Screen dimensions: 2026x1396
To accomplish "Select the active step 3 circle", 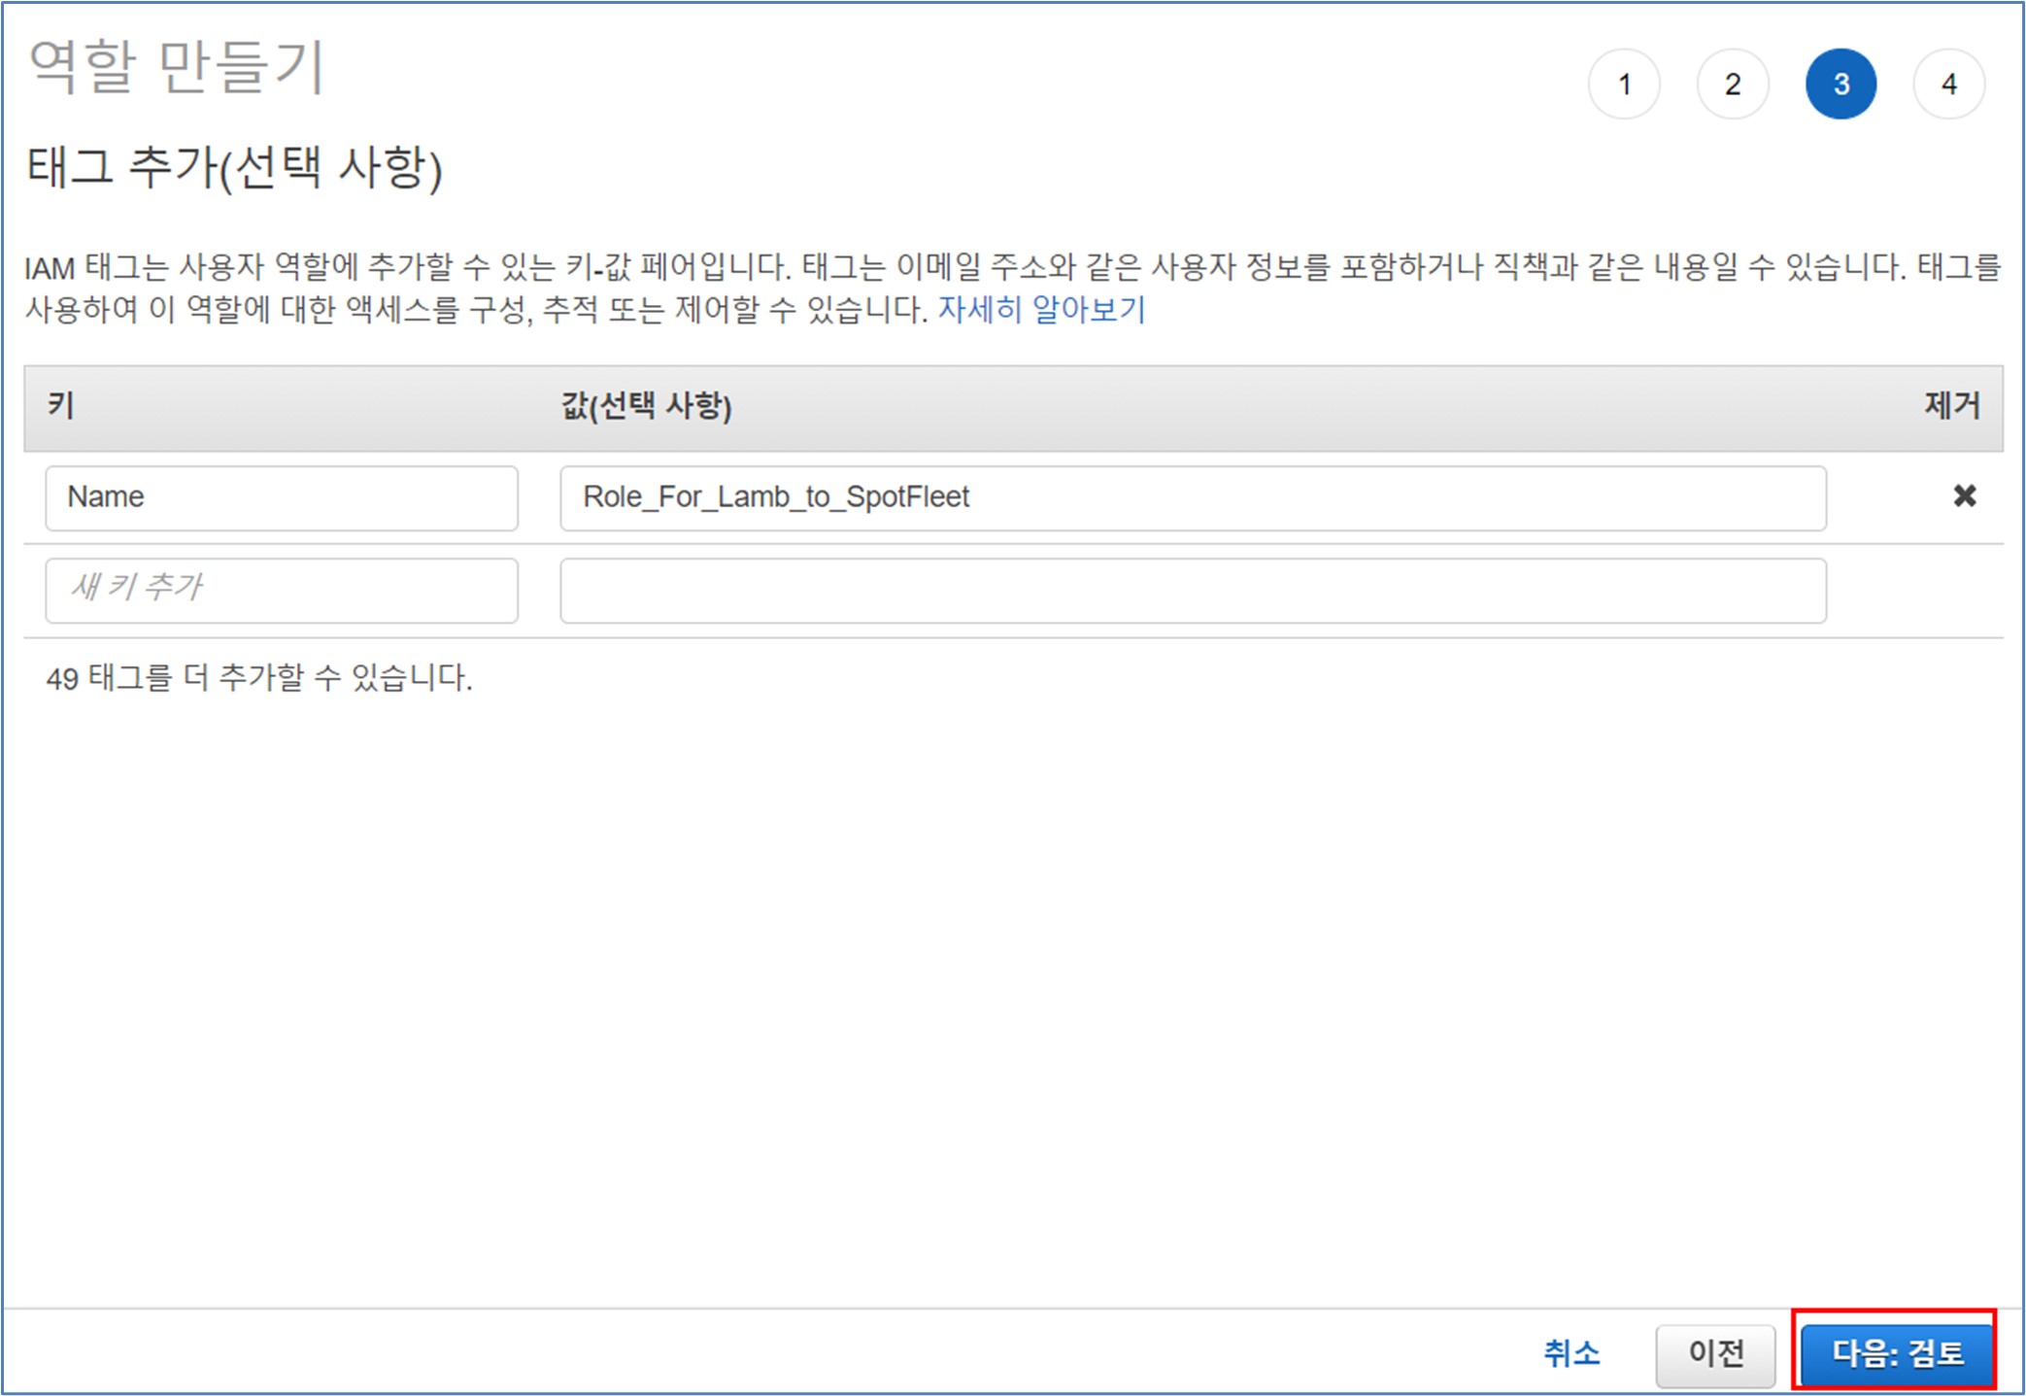I will [1840, 85].
